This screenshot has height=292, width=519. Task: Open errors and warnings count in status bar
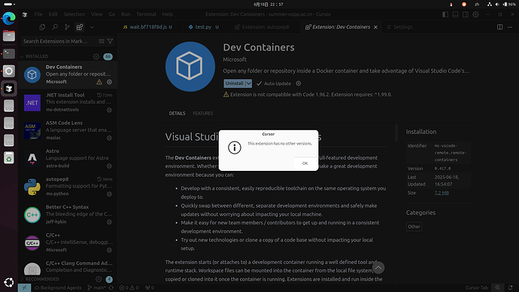(129, 287)
